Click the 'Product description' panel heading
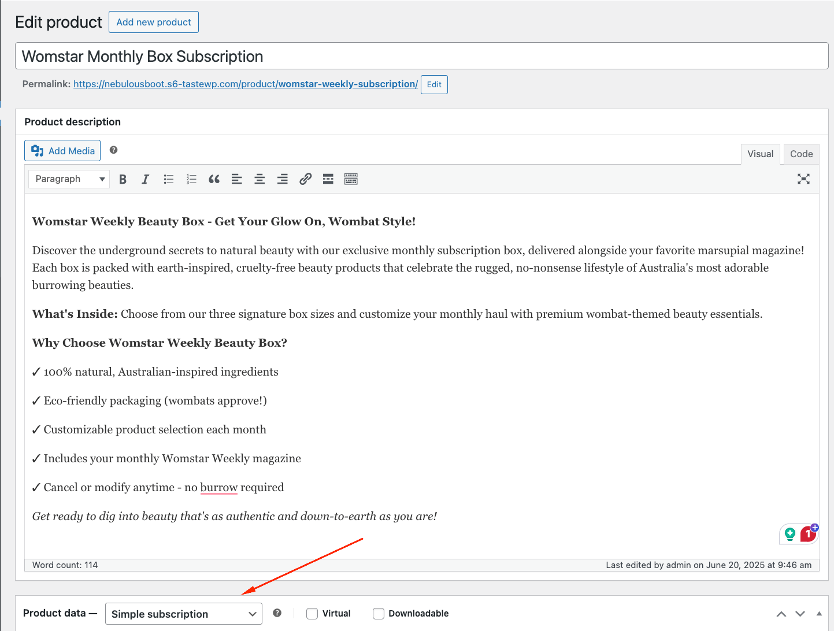The image size is (834, 631). tap(73, 122)
